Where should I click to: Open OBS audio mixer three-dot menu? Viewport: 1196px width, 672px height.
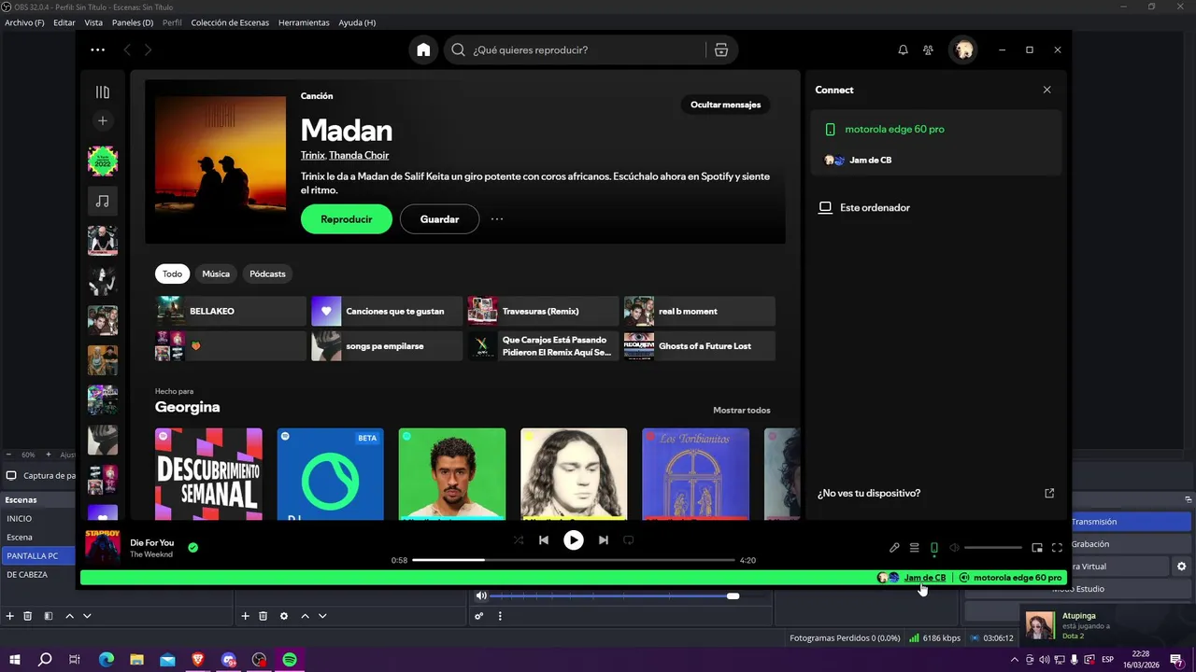[500, 616]
